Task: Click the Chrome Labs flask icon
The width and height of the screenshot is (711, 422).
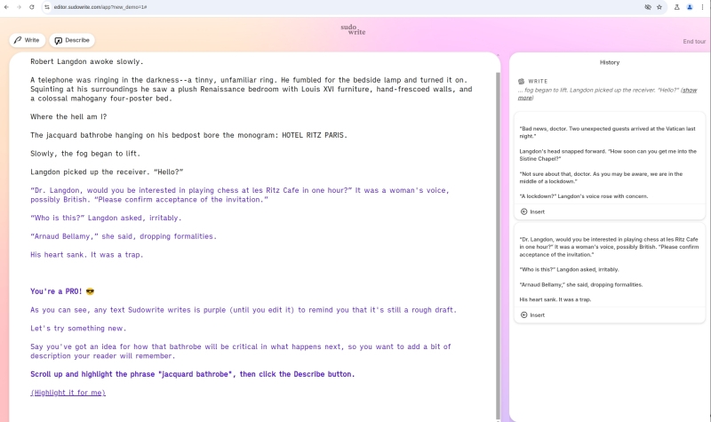Action: point(676,6)
